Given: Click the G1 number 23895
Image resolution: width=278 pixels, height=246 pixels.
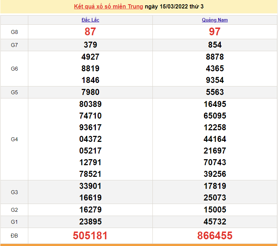Looking at the screenshot, I should tap(90, 222).
